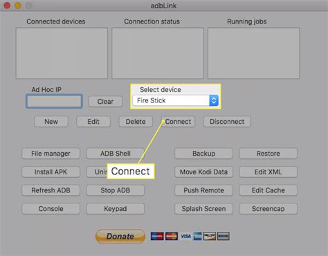Take a Screencap
This screenshot has width=328, height=256.
pyautogui.click(x=268, y=209)
